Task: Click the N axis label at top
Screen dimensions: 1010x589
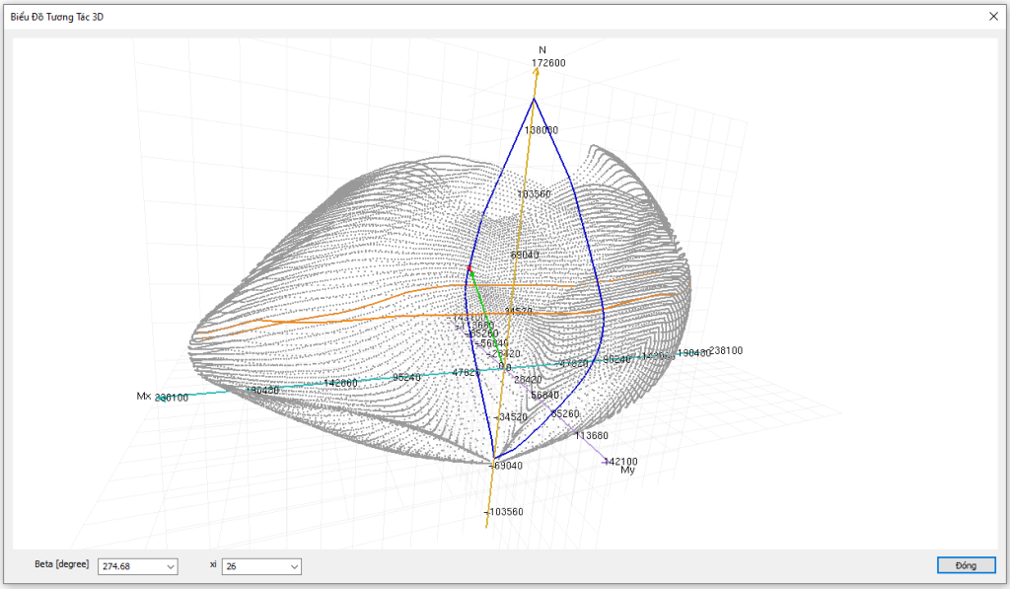Action: [541, 50]
